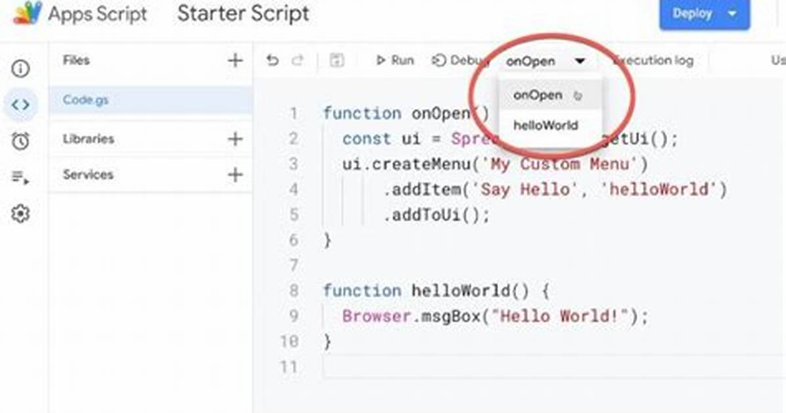
Task: Run the selected function
Action: coord(395,61)
